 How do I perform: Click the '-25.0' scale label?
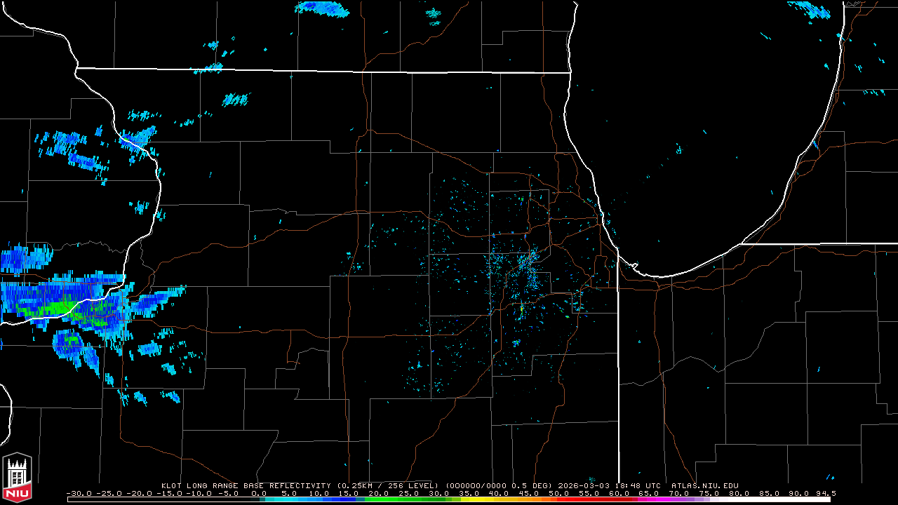[109, 493]
